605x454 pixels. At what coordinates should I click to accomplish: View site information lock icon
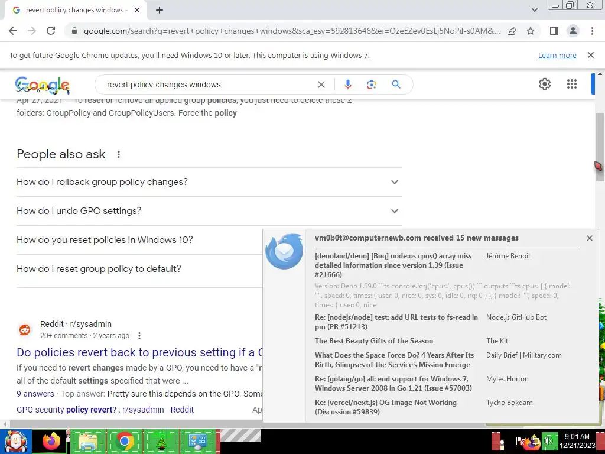75,31
